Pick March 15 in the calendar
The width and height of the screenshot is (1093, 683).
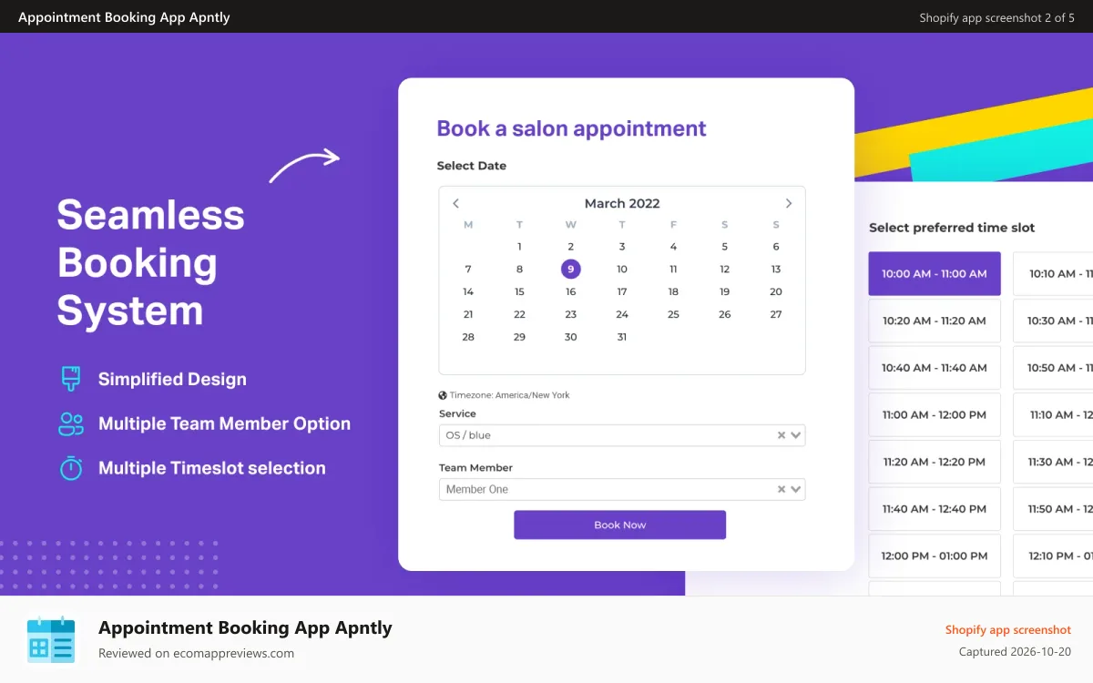tap(519, 291)
